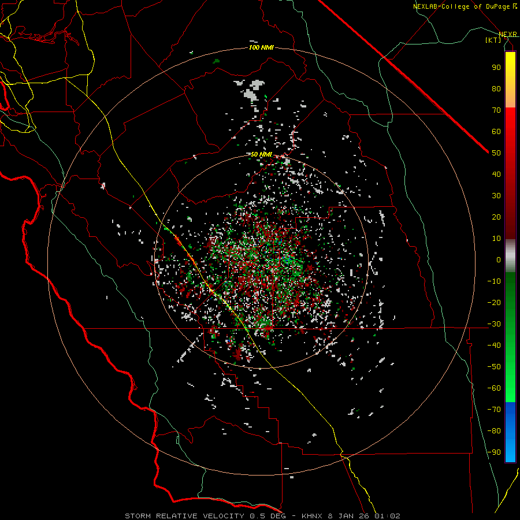This screenshot has height=520, width=520.
Task: Click the scale label reading -40
Action: (x=494, y=346)
